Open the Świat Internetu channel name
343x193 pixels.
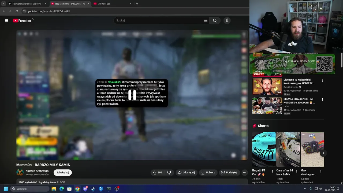click(291, 87)
